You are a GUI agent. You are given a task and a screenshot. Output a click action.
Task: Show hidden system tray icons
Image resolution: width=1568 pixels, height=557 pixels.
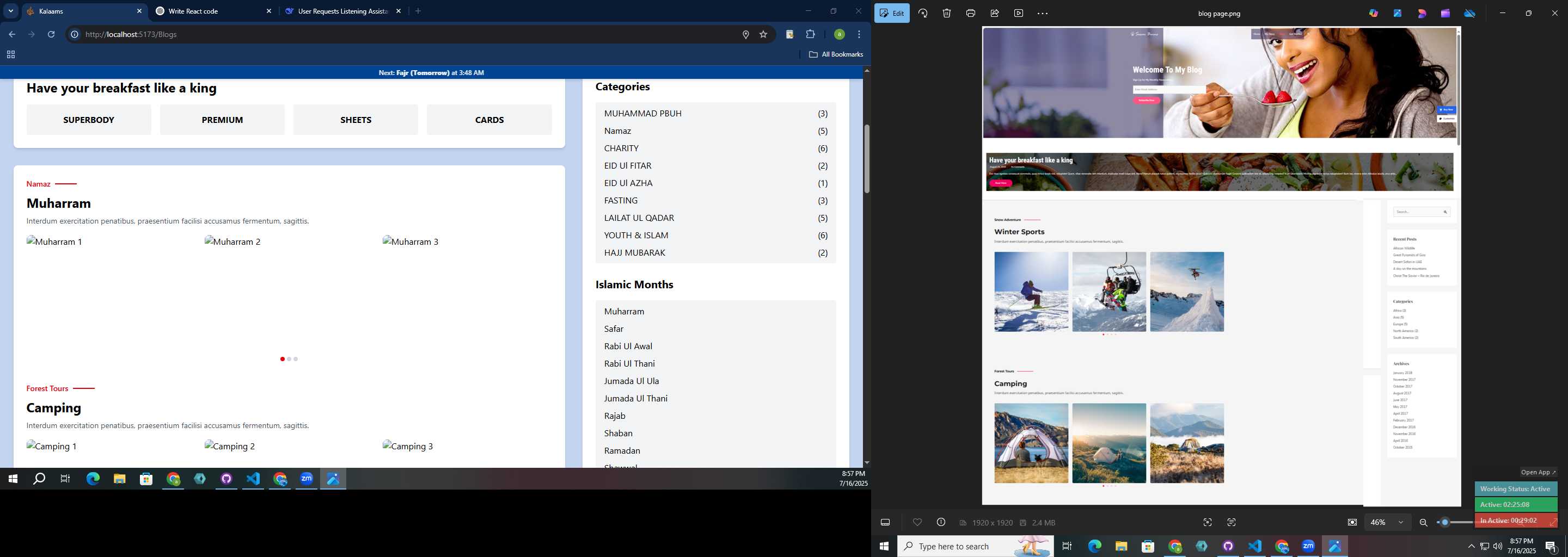click(x=1471, y=546)
